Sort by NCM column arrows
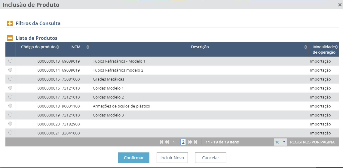Screen dimensions: 343x168 (x=88, y=47)
